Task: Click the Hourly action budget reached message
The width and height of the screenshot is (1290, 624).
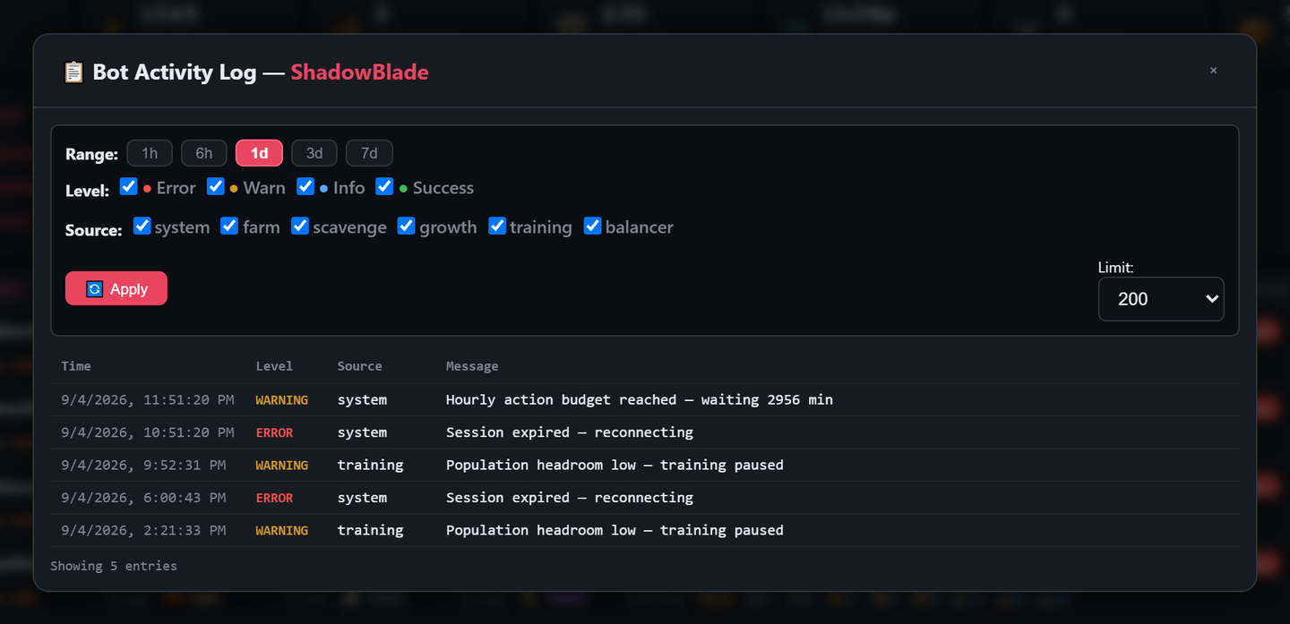Action: coord(640,400)
